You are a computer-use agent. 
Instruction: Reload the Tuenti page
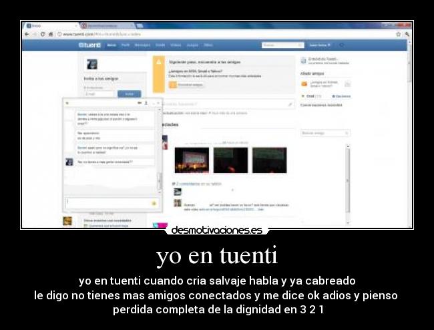click(43, 34)
